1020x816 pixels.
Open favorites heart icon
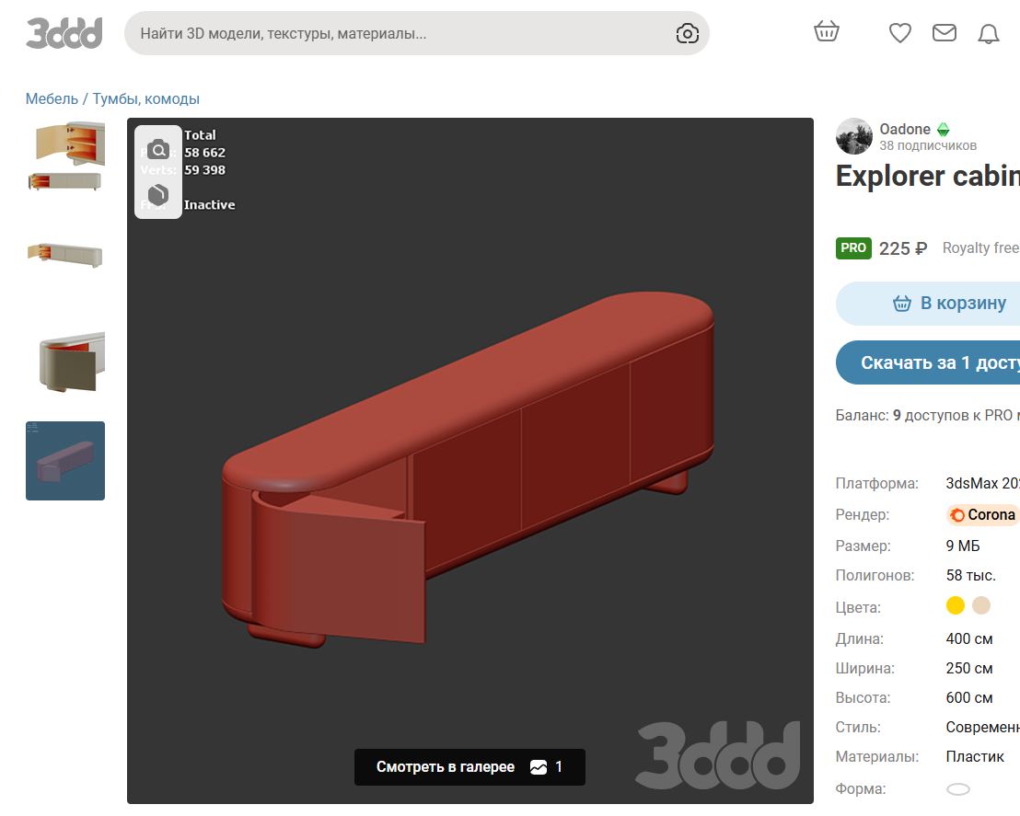900,32
